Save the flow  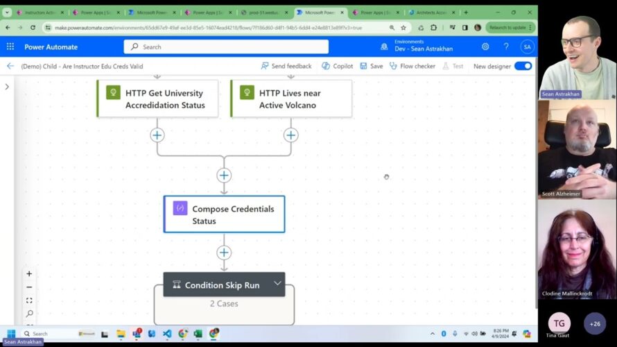click(372, 66)
